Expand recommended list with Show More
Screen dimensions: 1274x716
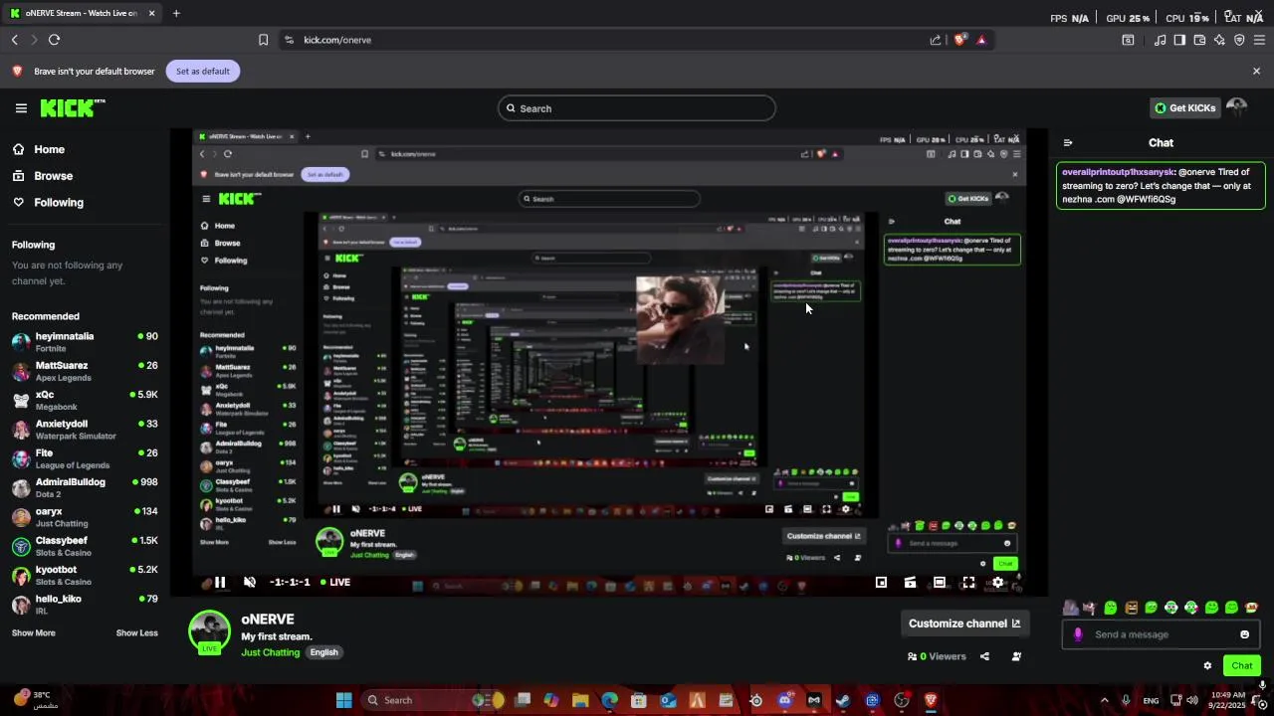coord(33,633)
